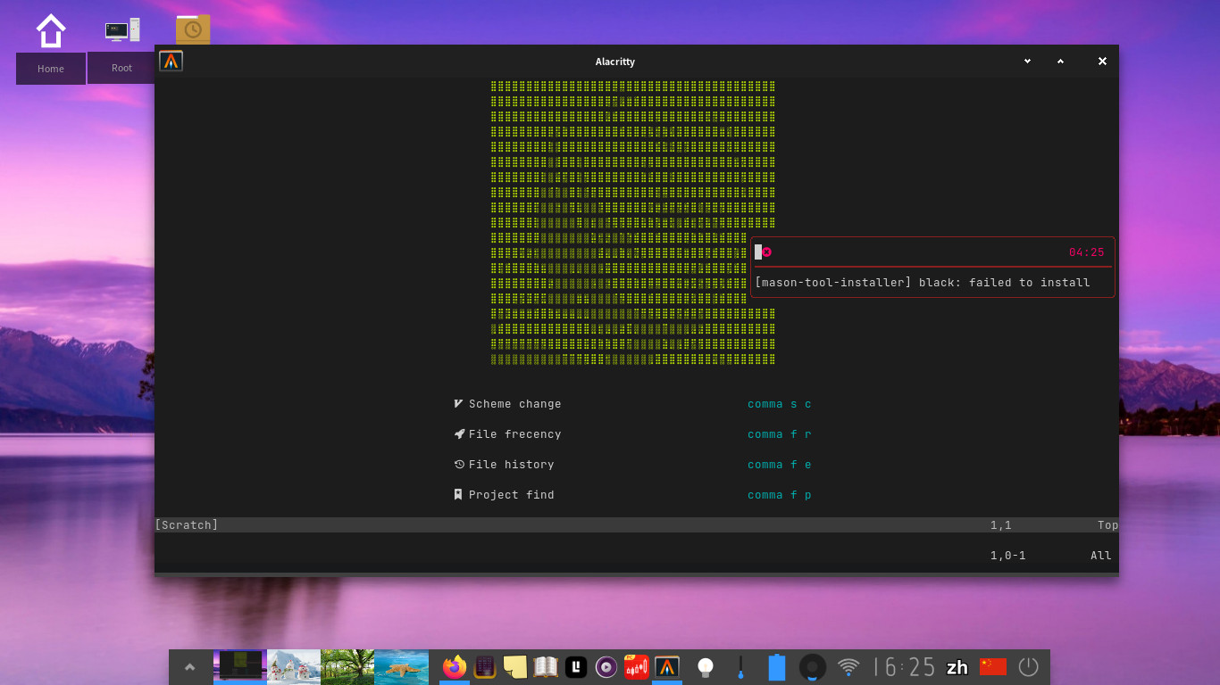Click the 04:25 notification timestamp
The width and height of the screenshot is (1220, 685).
1087,252
